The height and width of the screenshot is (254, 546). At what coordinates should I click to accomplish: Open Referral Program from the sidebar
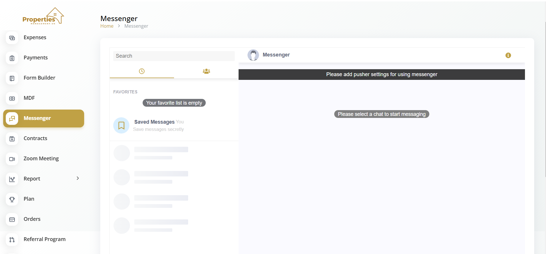point(44,239)
